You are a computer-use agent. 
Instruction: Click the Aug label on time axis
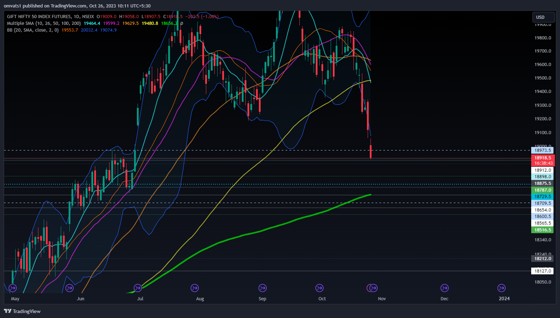tap(200, 299)
